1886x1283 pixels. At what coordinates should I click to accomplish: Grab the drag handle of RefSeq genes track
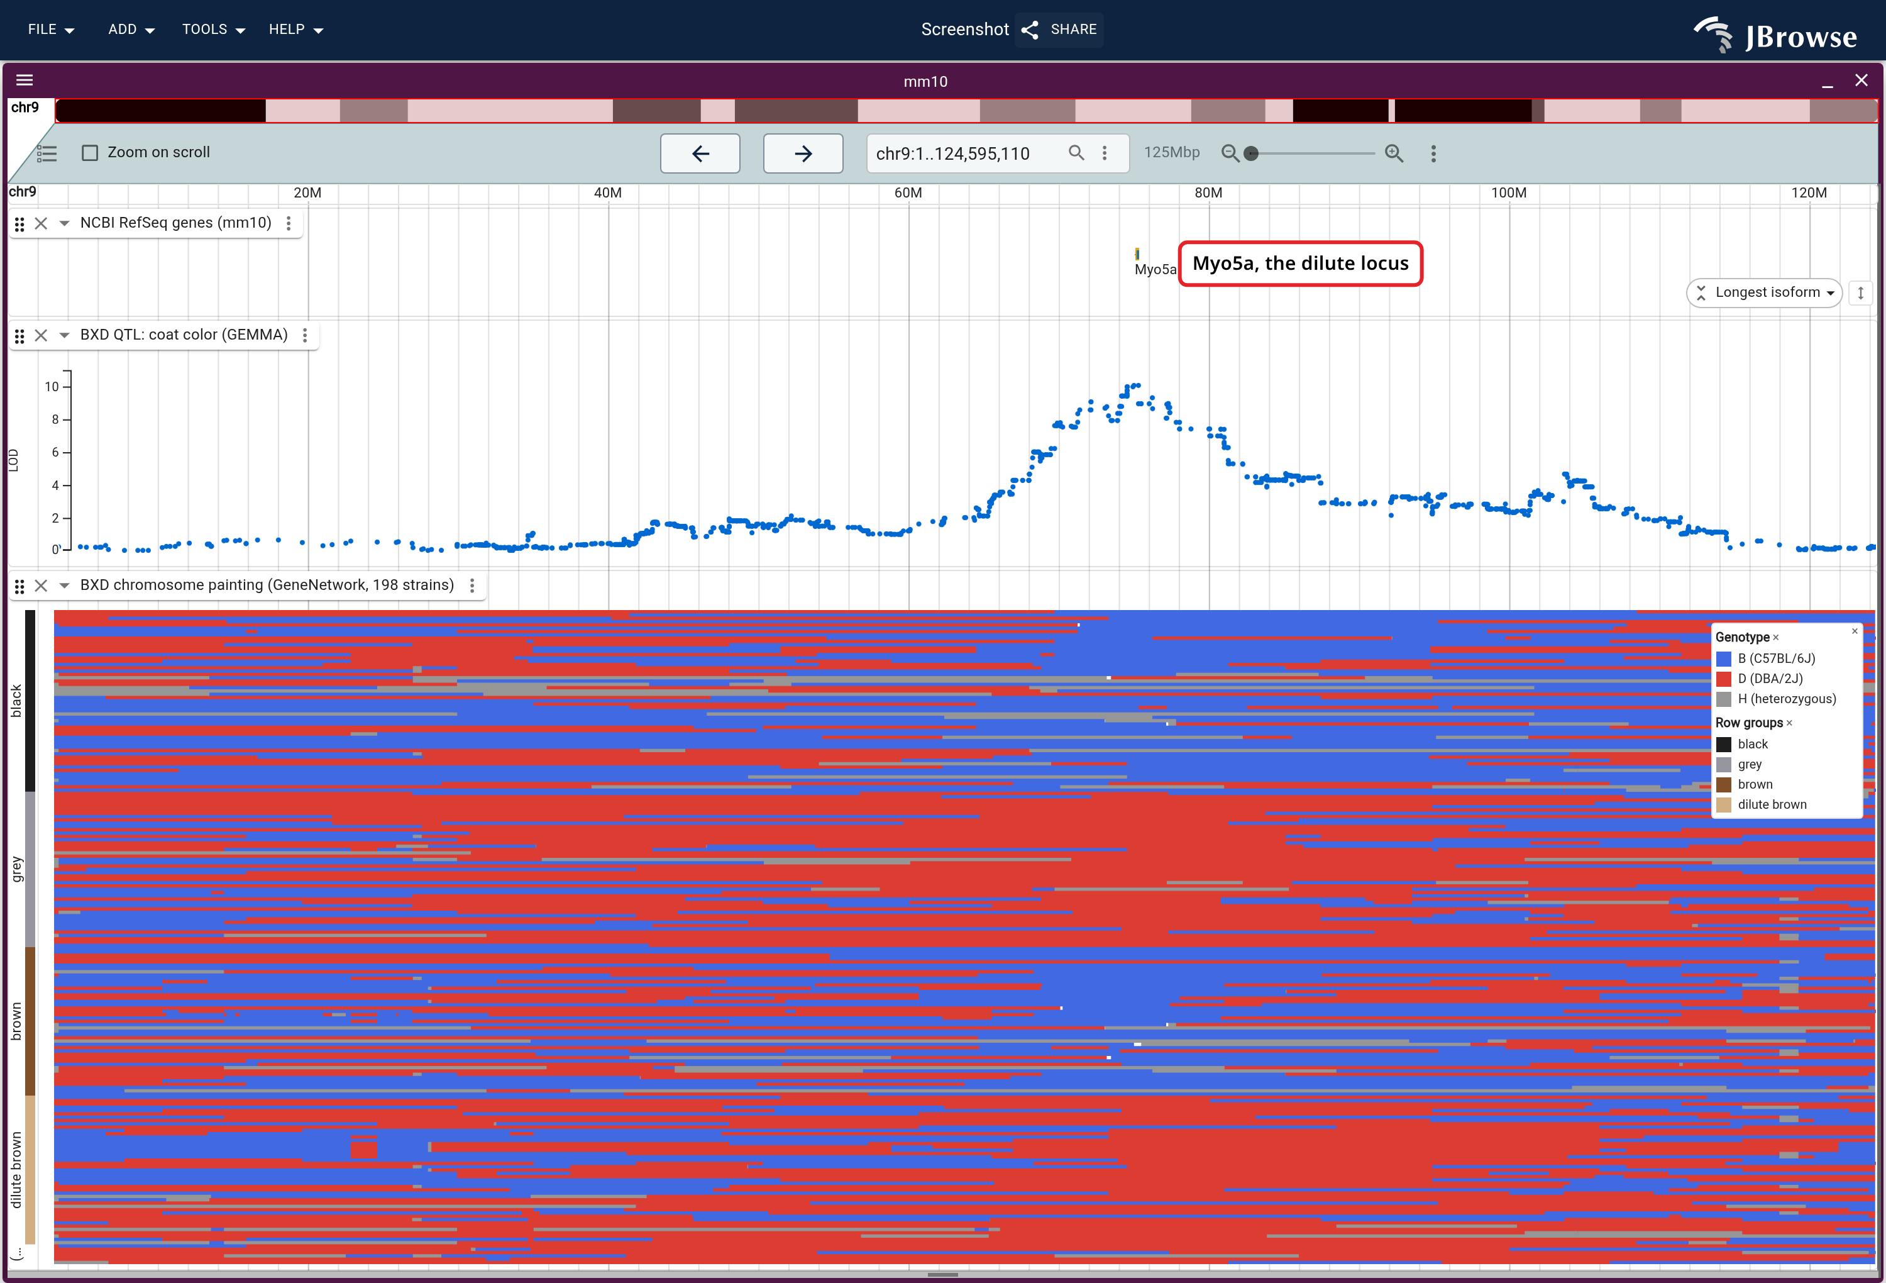point(19,223)
